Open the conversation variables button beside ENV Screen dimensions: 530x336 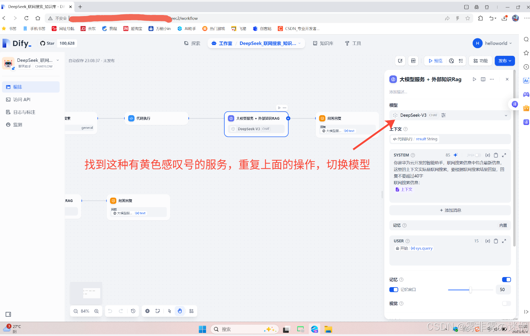[x=400, y=61]
